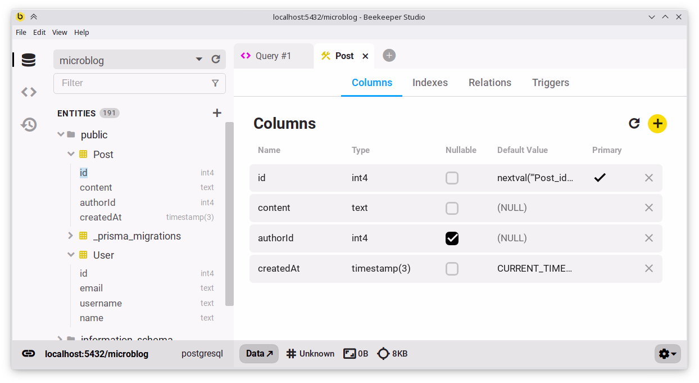
Task: Open saved queries code icon in sidebar
Action: pyautogui.click(x=29, y=92)
